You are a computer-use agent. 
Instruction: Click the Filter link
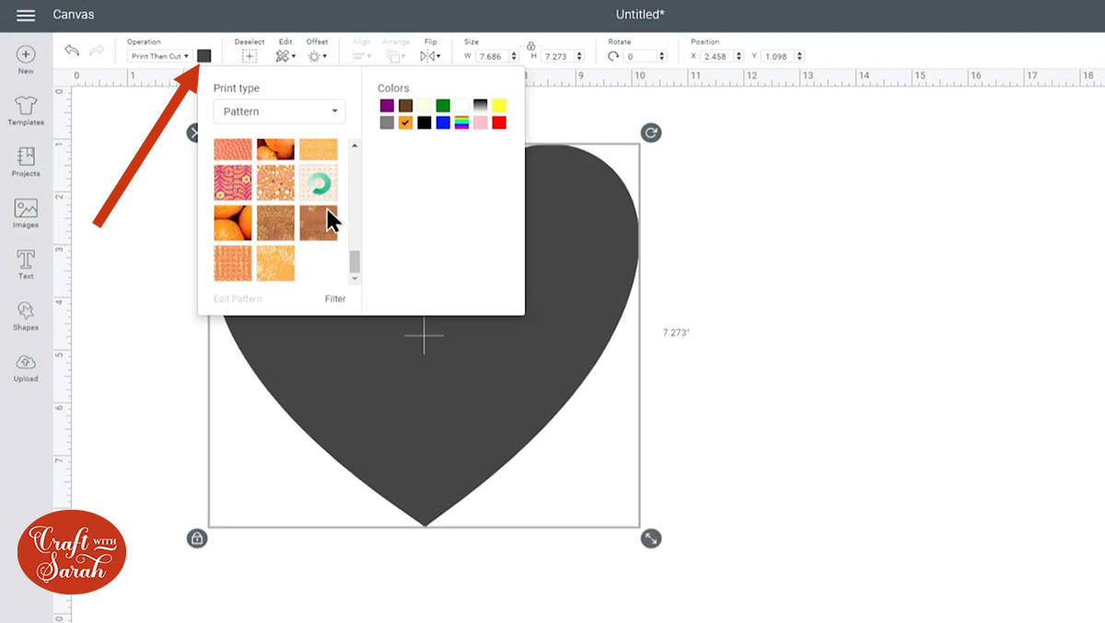pos(335,299)
